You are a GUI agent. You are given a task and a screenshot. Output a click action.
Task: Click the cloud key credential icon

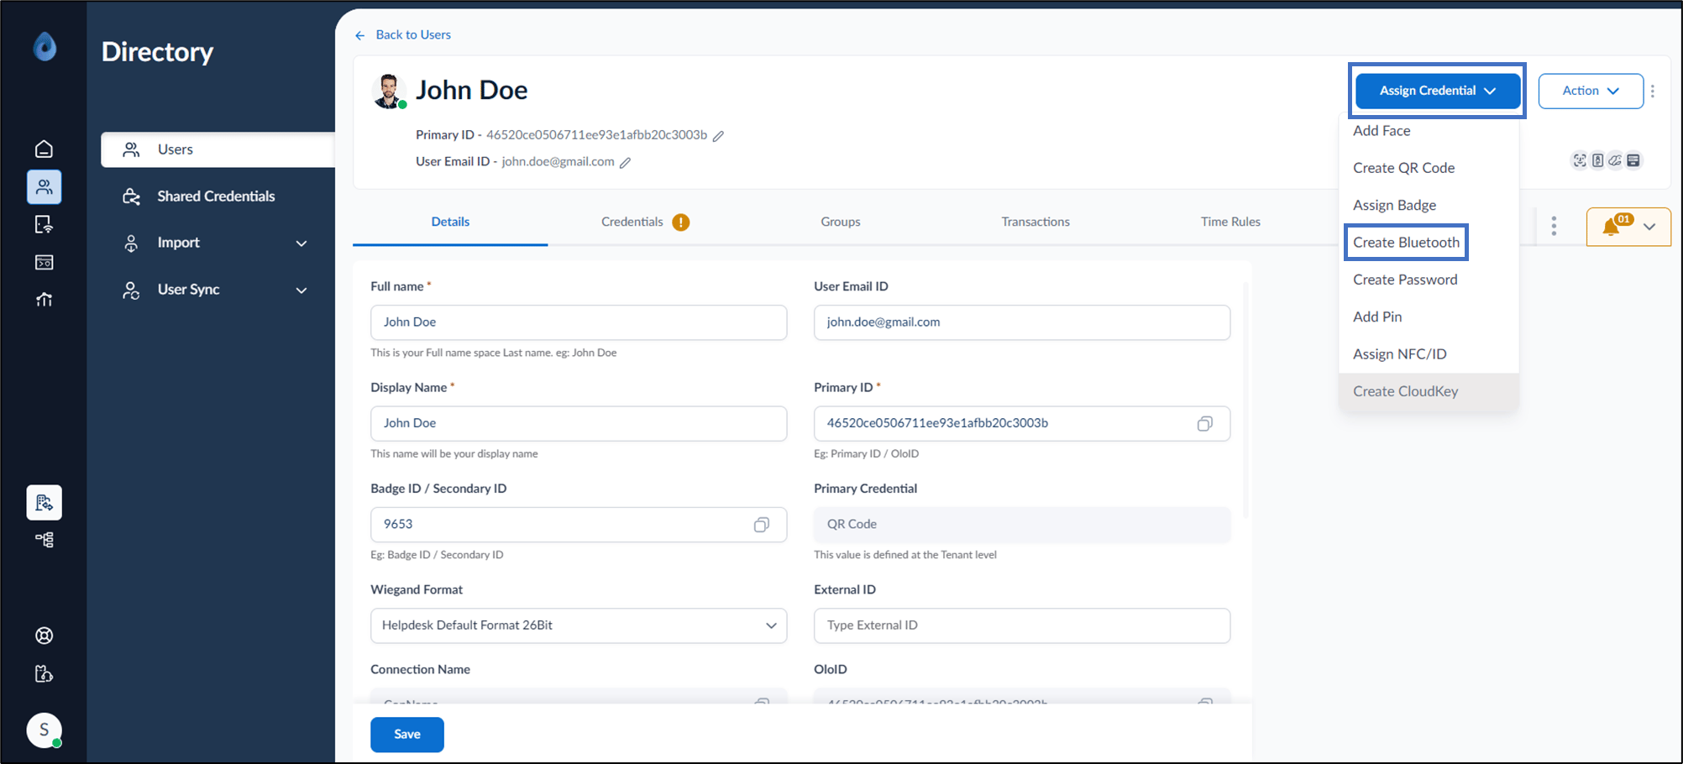(x=1615, y=160)
